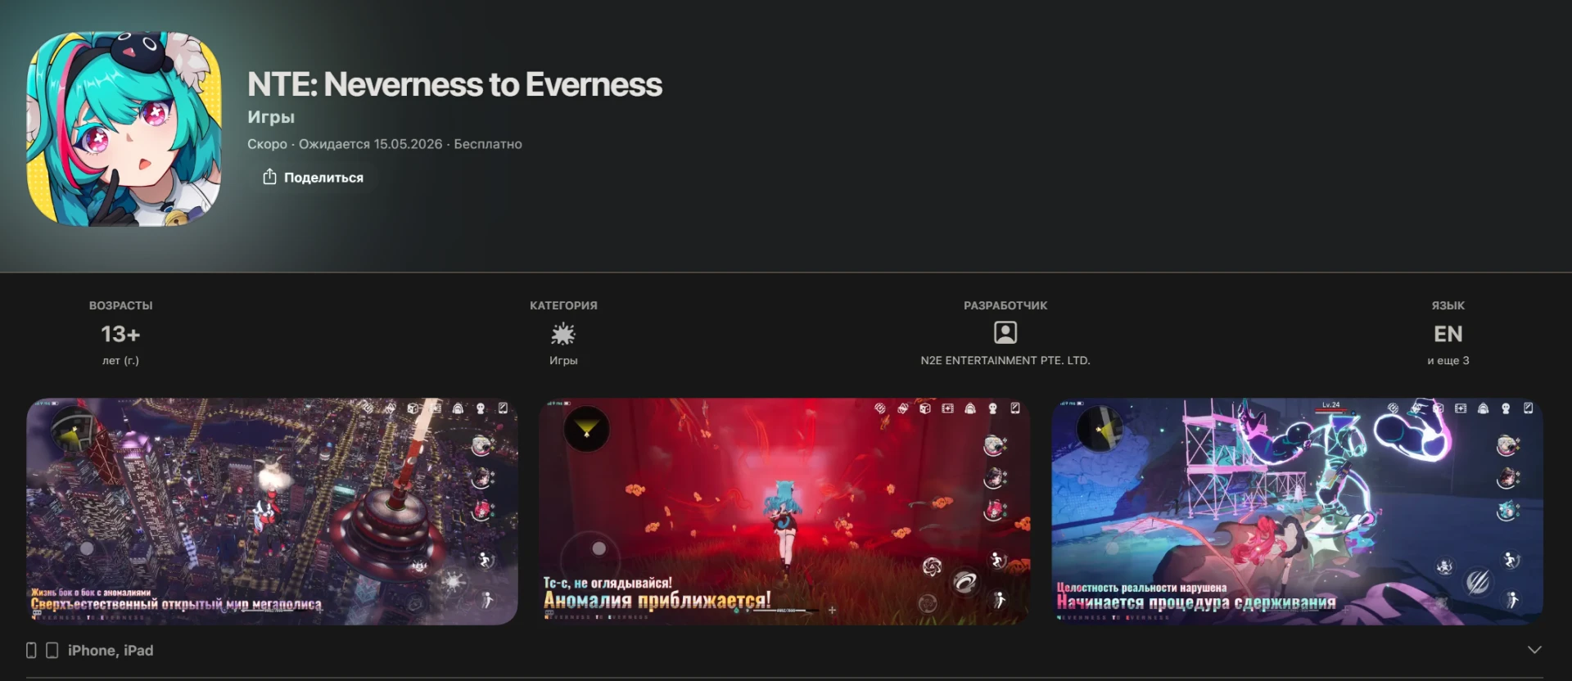1572x681 pixels.
Task: Click the EN language indicator
Action: (x=1448, y=334)
